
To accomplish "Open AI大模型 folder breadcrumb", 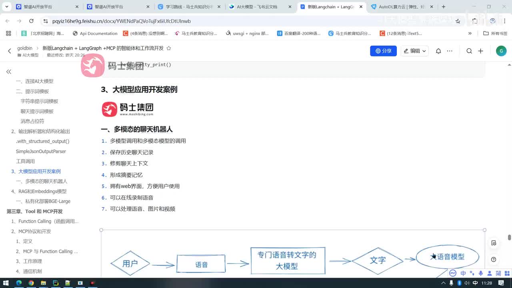I will point(28,55).
